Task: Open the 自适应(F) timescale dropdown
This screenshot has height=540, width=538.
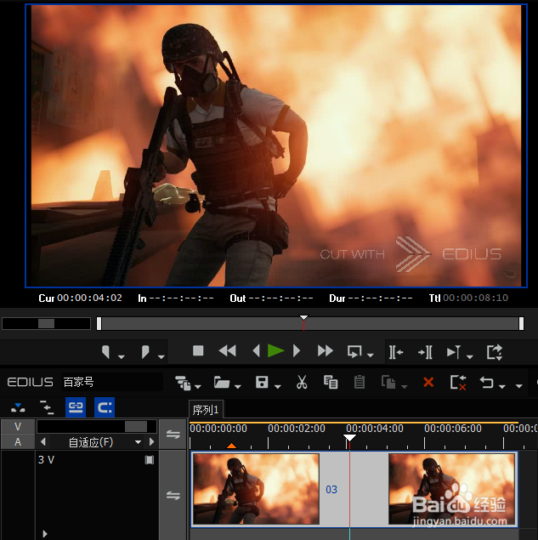Action: click(138, 442)
